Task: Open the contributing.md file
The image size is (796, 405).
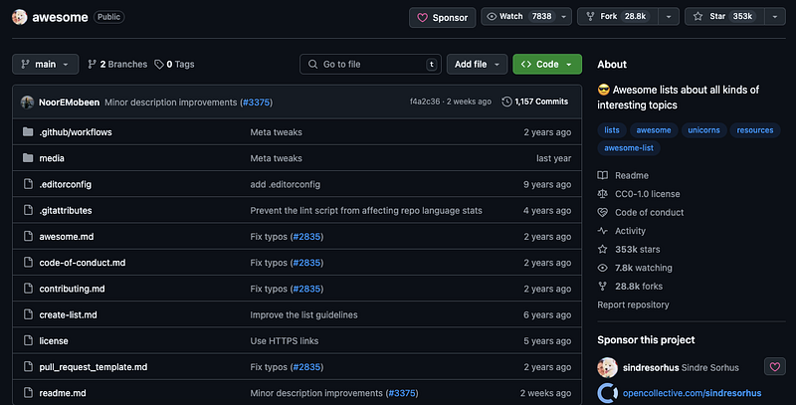Action: pos(72,289)
